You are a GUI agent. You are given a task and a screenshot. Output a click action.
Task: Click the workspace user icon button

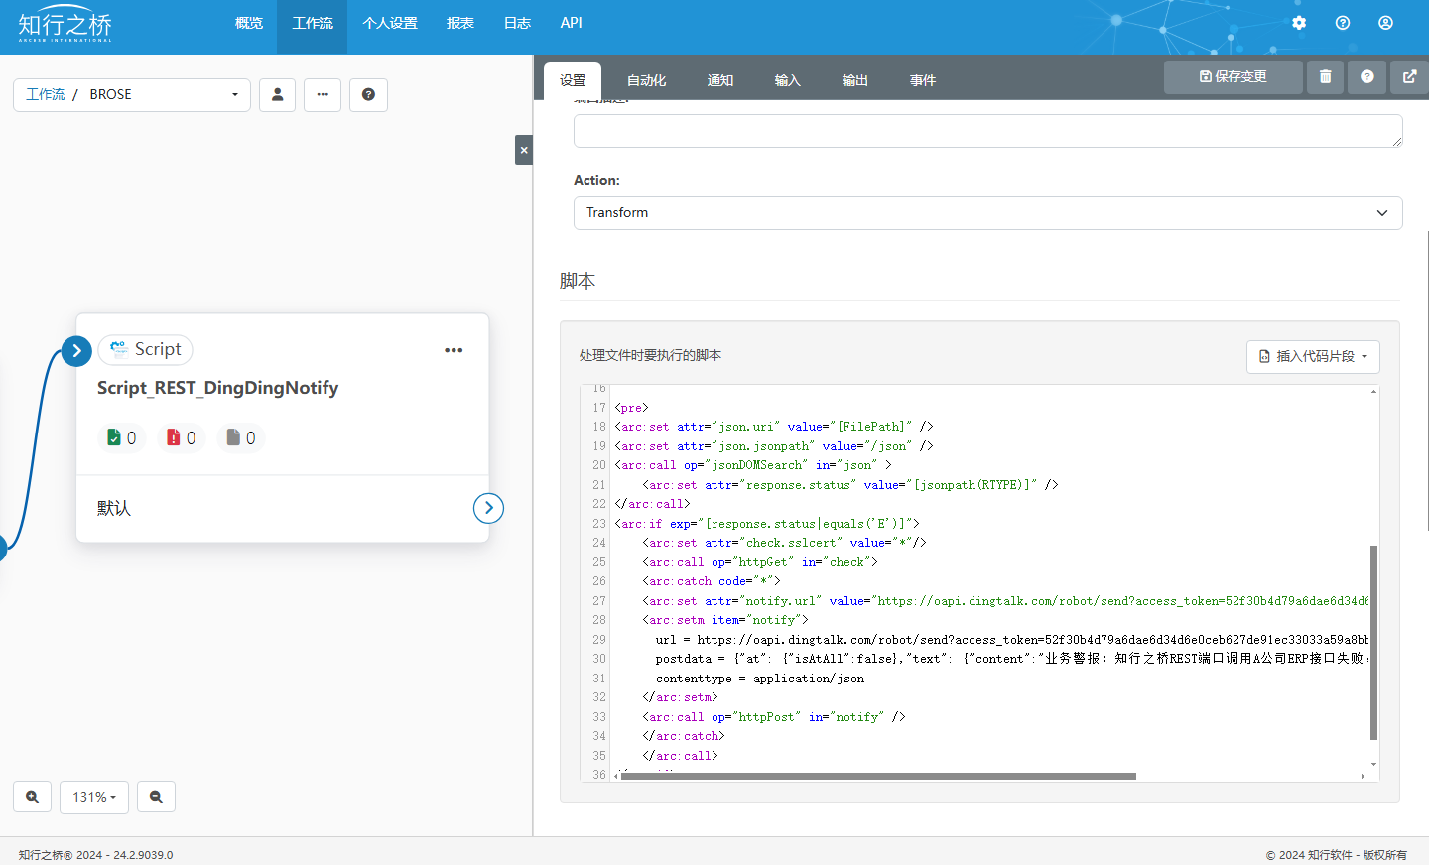278,95
